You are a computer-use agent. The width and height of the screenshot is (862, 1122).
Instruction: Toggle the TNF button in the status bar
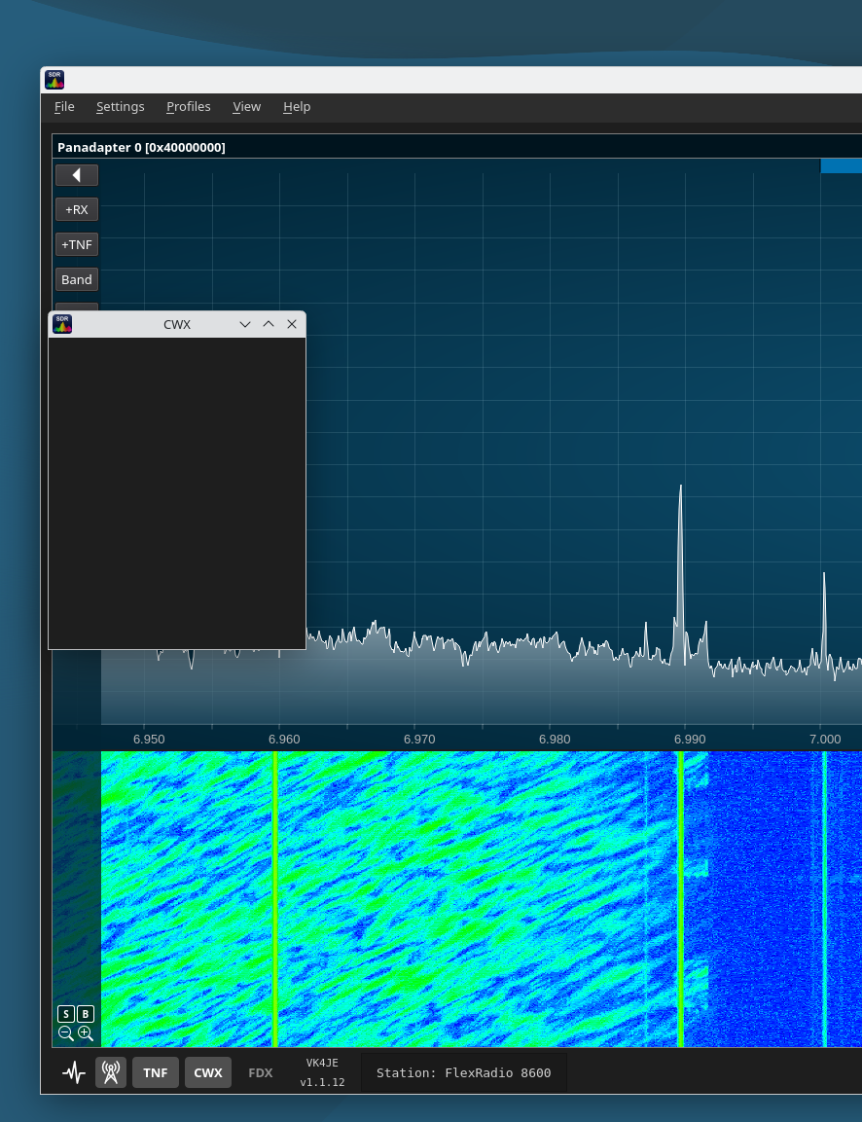(156, 1072)
